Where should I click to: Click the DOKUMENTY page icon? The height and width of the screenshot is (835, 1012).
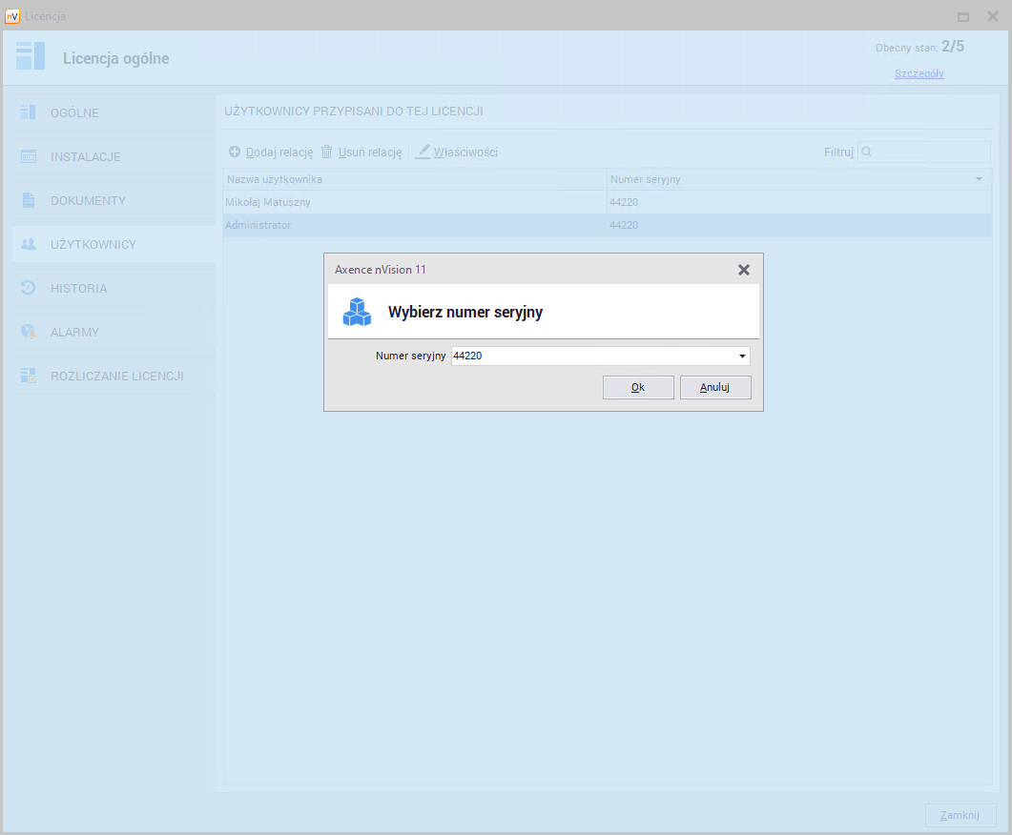[29, 200]
